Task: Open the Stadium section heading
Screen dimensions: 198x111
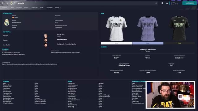Action: 104,47
